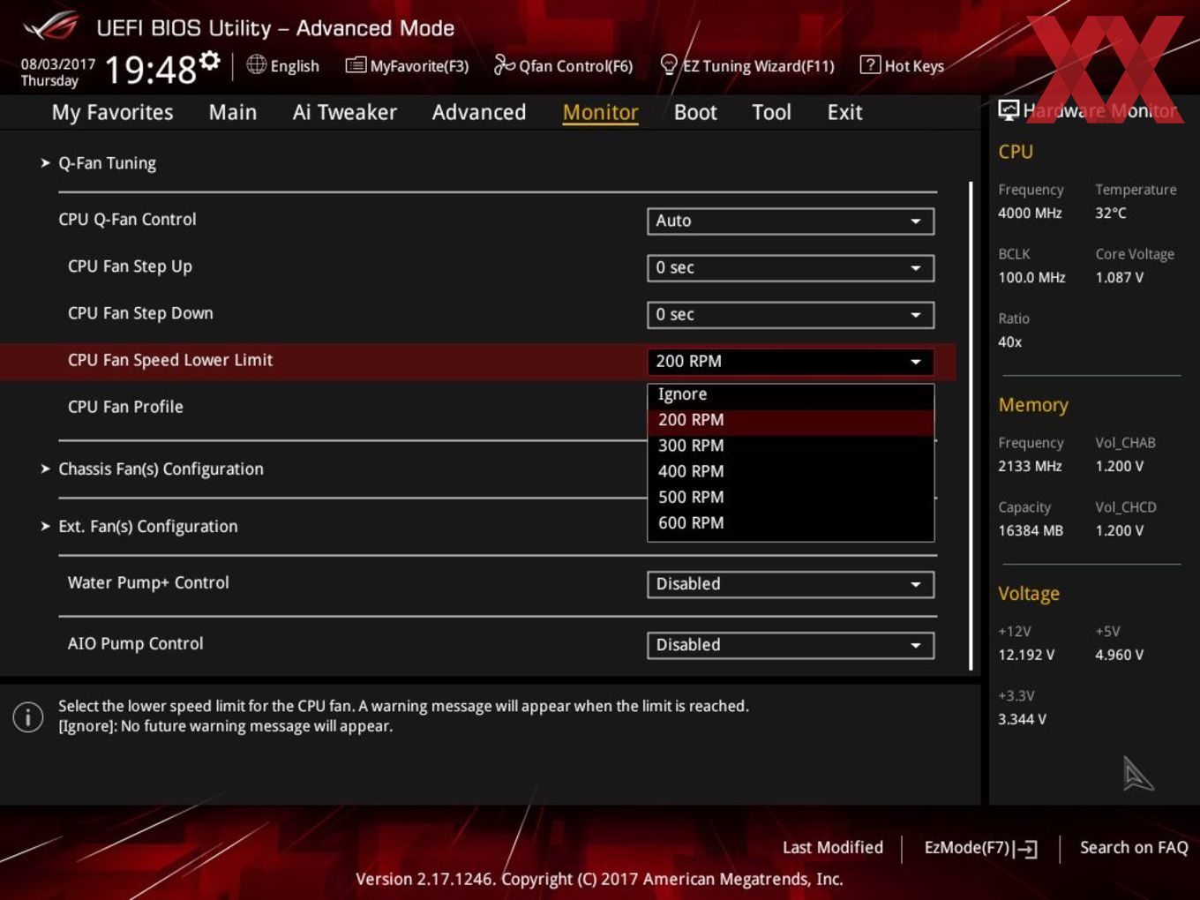This screenshot has width=1200, height=900.
Task: Choose 200 RPM in the dropdown list
Action: pos(791,420)
